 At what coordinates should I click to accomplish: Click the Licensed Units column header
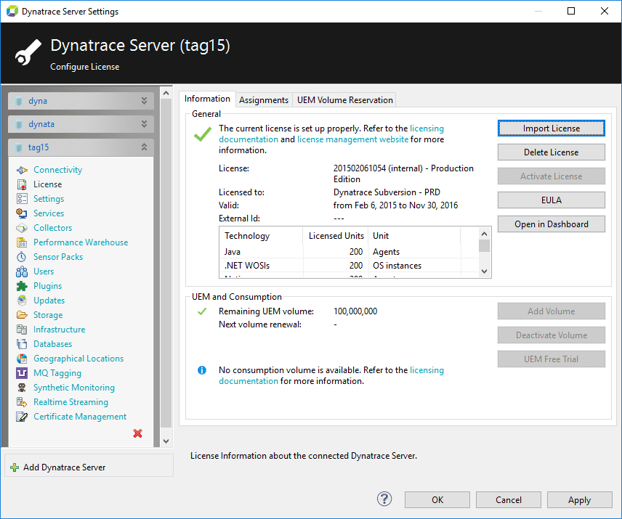click(336, 236)
